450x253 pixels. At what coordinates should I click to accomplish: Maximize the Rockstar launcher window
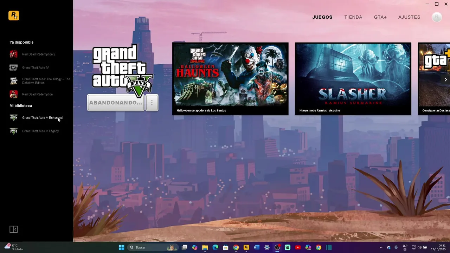[x=437, y=4]
